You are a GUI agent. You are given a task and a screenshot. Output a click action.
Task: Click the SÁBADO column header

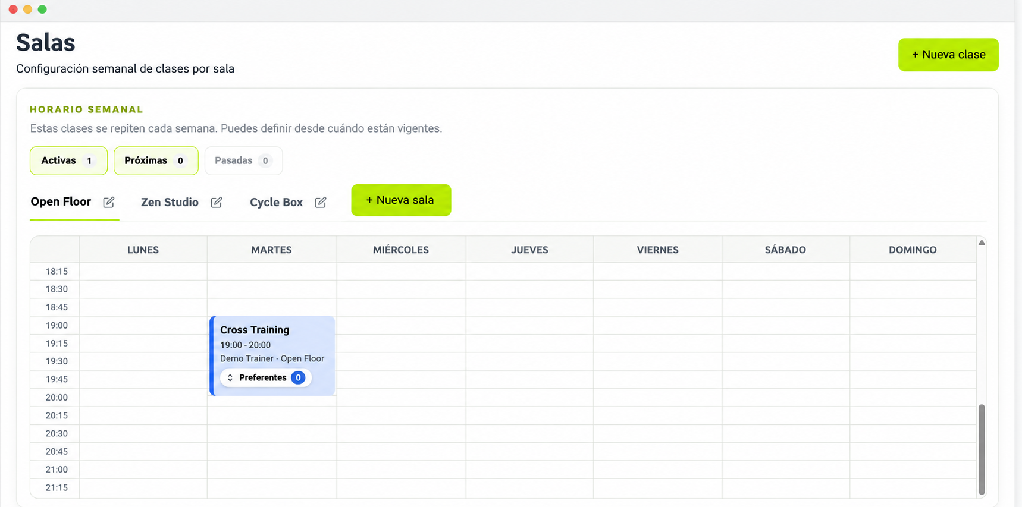785,250
